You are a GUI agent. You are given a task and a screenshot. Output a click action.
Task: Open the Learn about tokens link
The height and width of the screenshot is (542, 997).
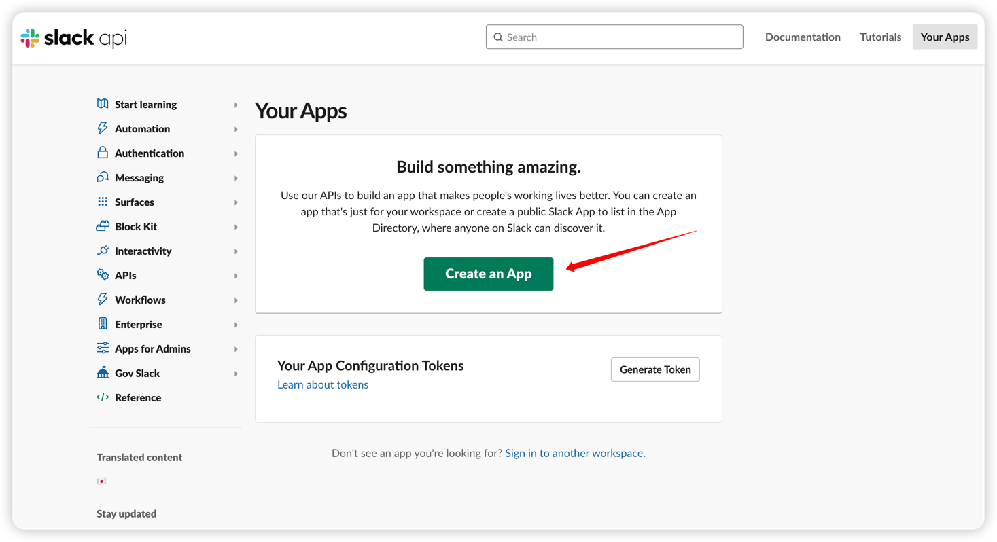tap(323, 384)
